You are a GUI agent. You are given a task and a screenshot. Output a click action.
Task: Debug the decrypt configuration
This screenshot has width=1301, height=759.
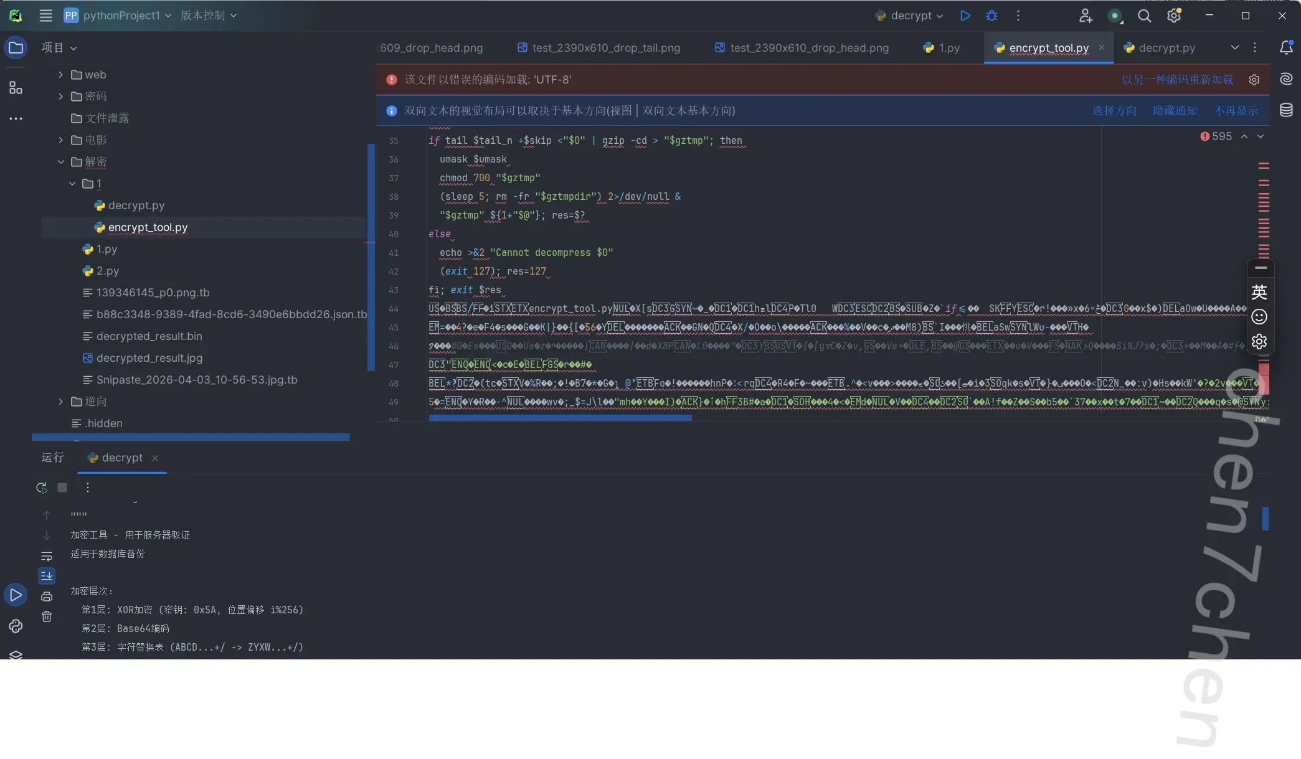click(x=991, y=16)
